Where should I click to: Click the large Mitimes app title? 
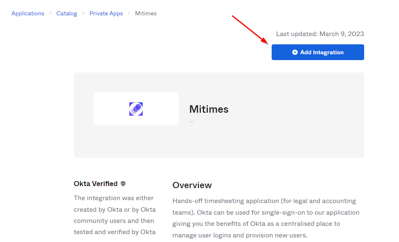209,109
